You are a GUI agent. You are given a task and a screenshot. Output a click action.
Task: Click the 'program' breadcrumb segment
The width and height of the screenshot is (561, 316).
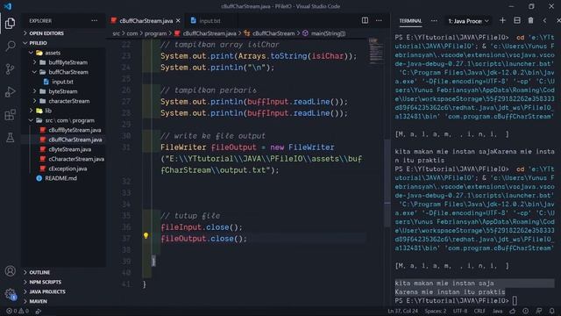(155, 33)
